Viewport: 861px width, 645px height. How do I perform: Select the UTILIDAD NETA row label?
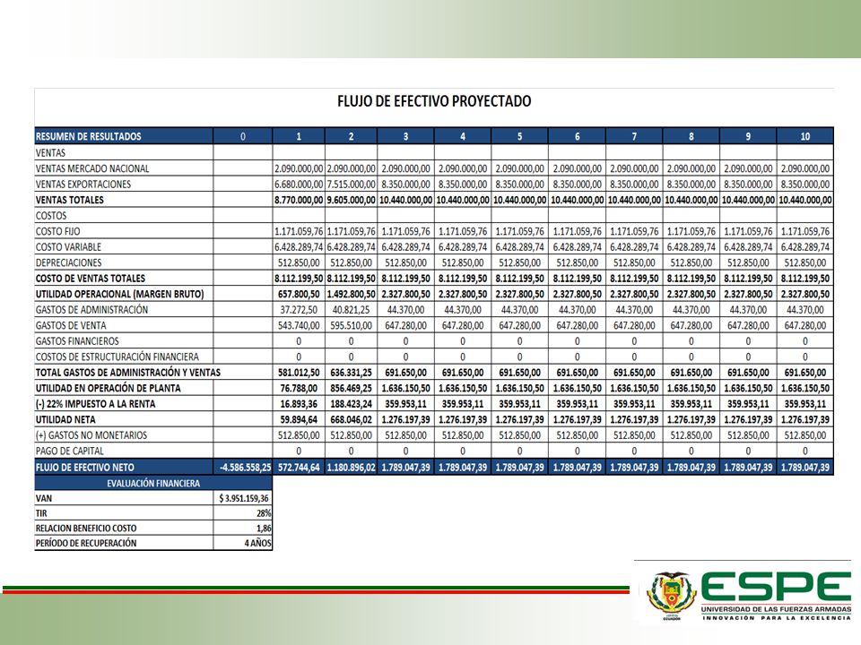65,419
